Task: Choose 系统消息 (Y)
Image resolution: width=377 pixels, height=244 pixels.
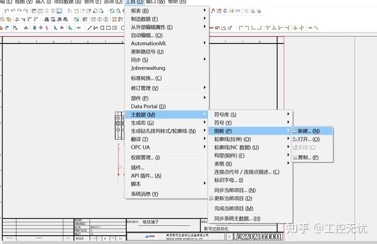Action: point(167,194)
